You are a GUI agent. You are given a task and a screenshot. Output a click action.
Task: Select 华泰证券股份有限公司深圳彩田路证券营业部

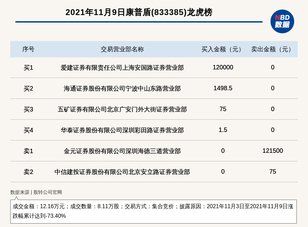click(x=122, y=130)
